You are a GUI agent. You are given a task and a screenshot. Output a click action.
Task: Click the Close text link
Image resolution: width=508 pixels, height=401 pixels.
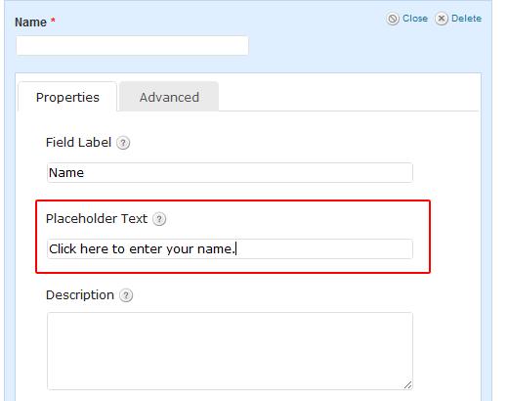pyautogui.click(x=415, y=19)
